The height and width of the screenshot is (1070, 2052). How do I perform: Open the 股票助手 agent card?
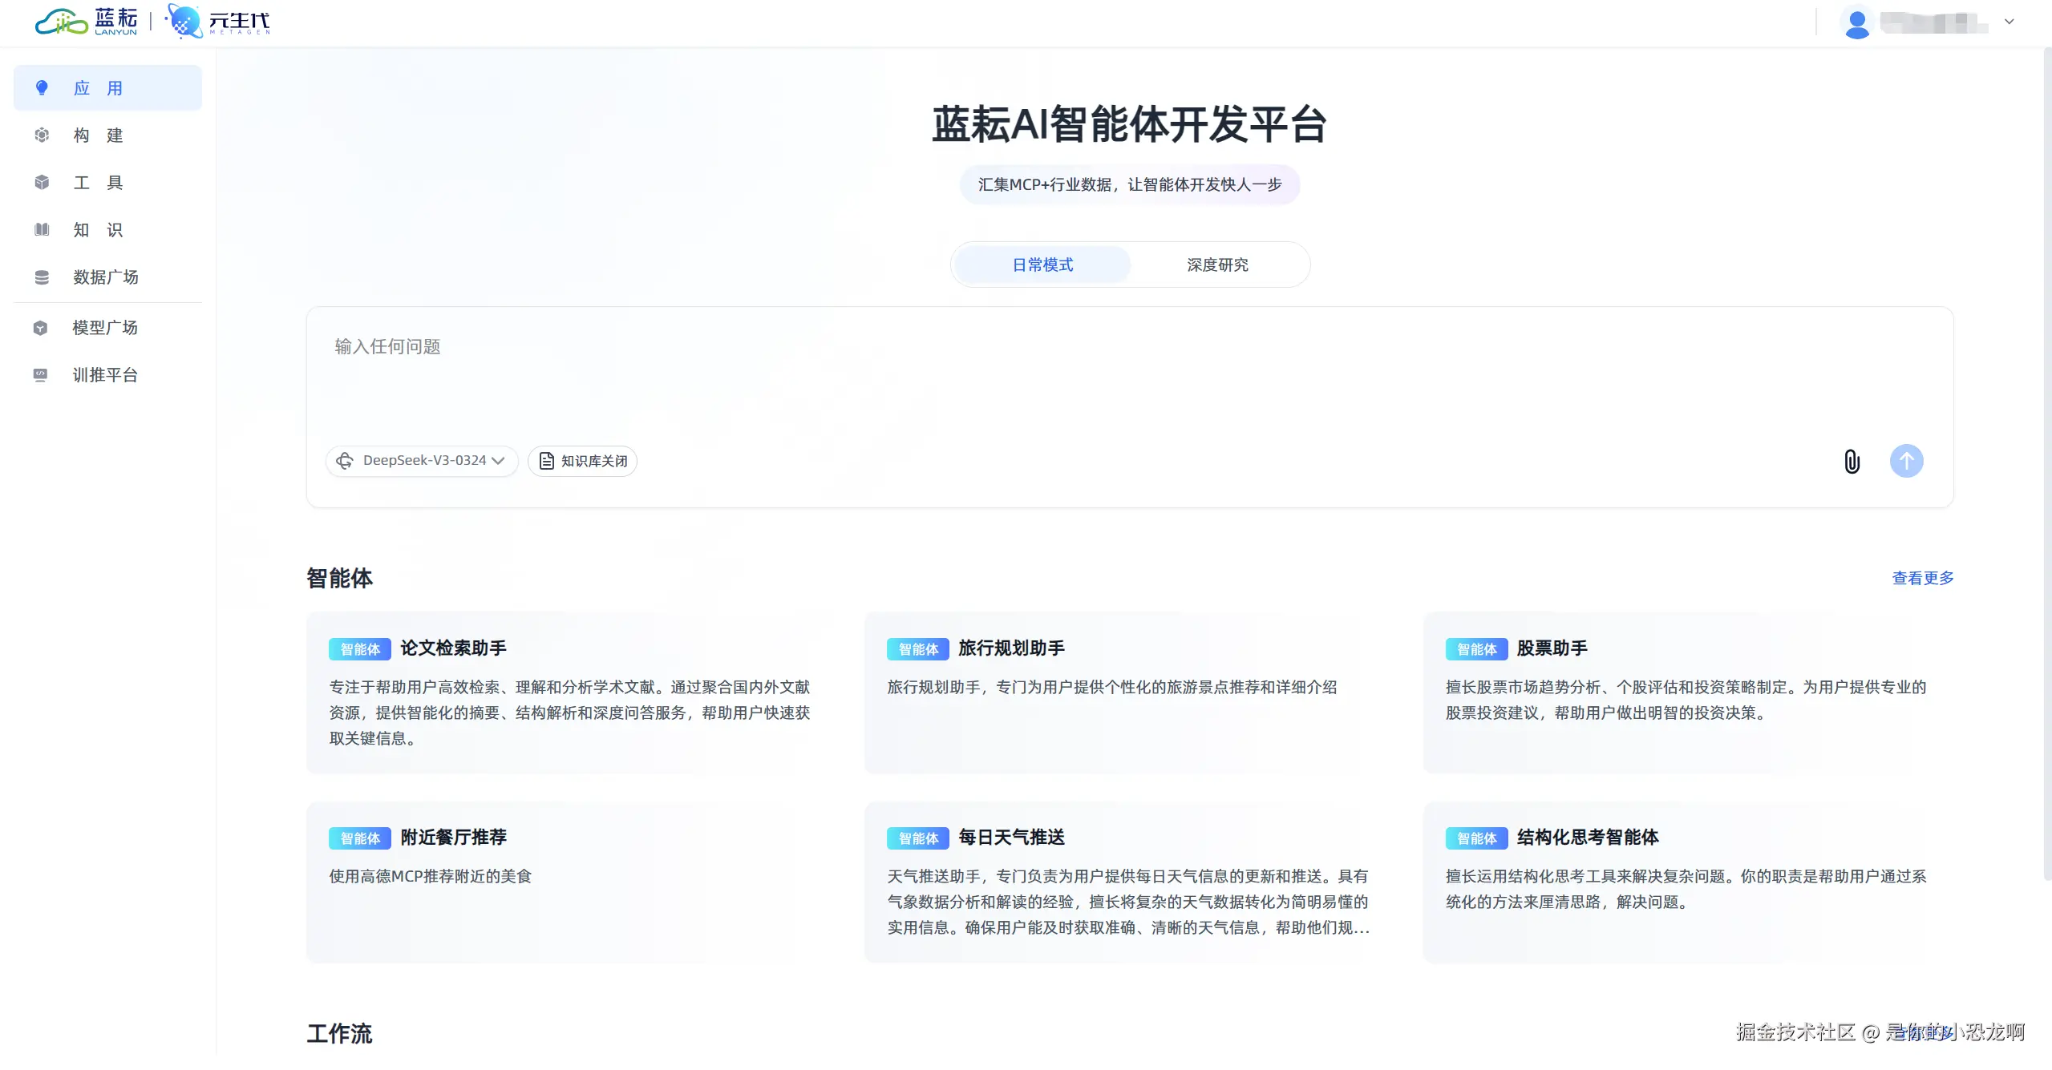1687,692
